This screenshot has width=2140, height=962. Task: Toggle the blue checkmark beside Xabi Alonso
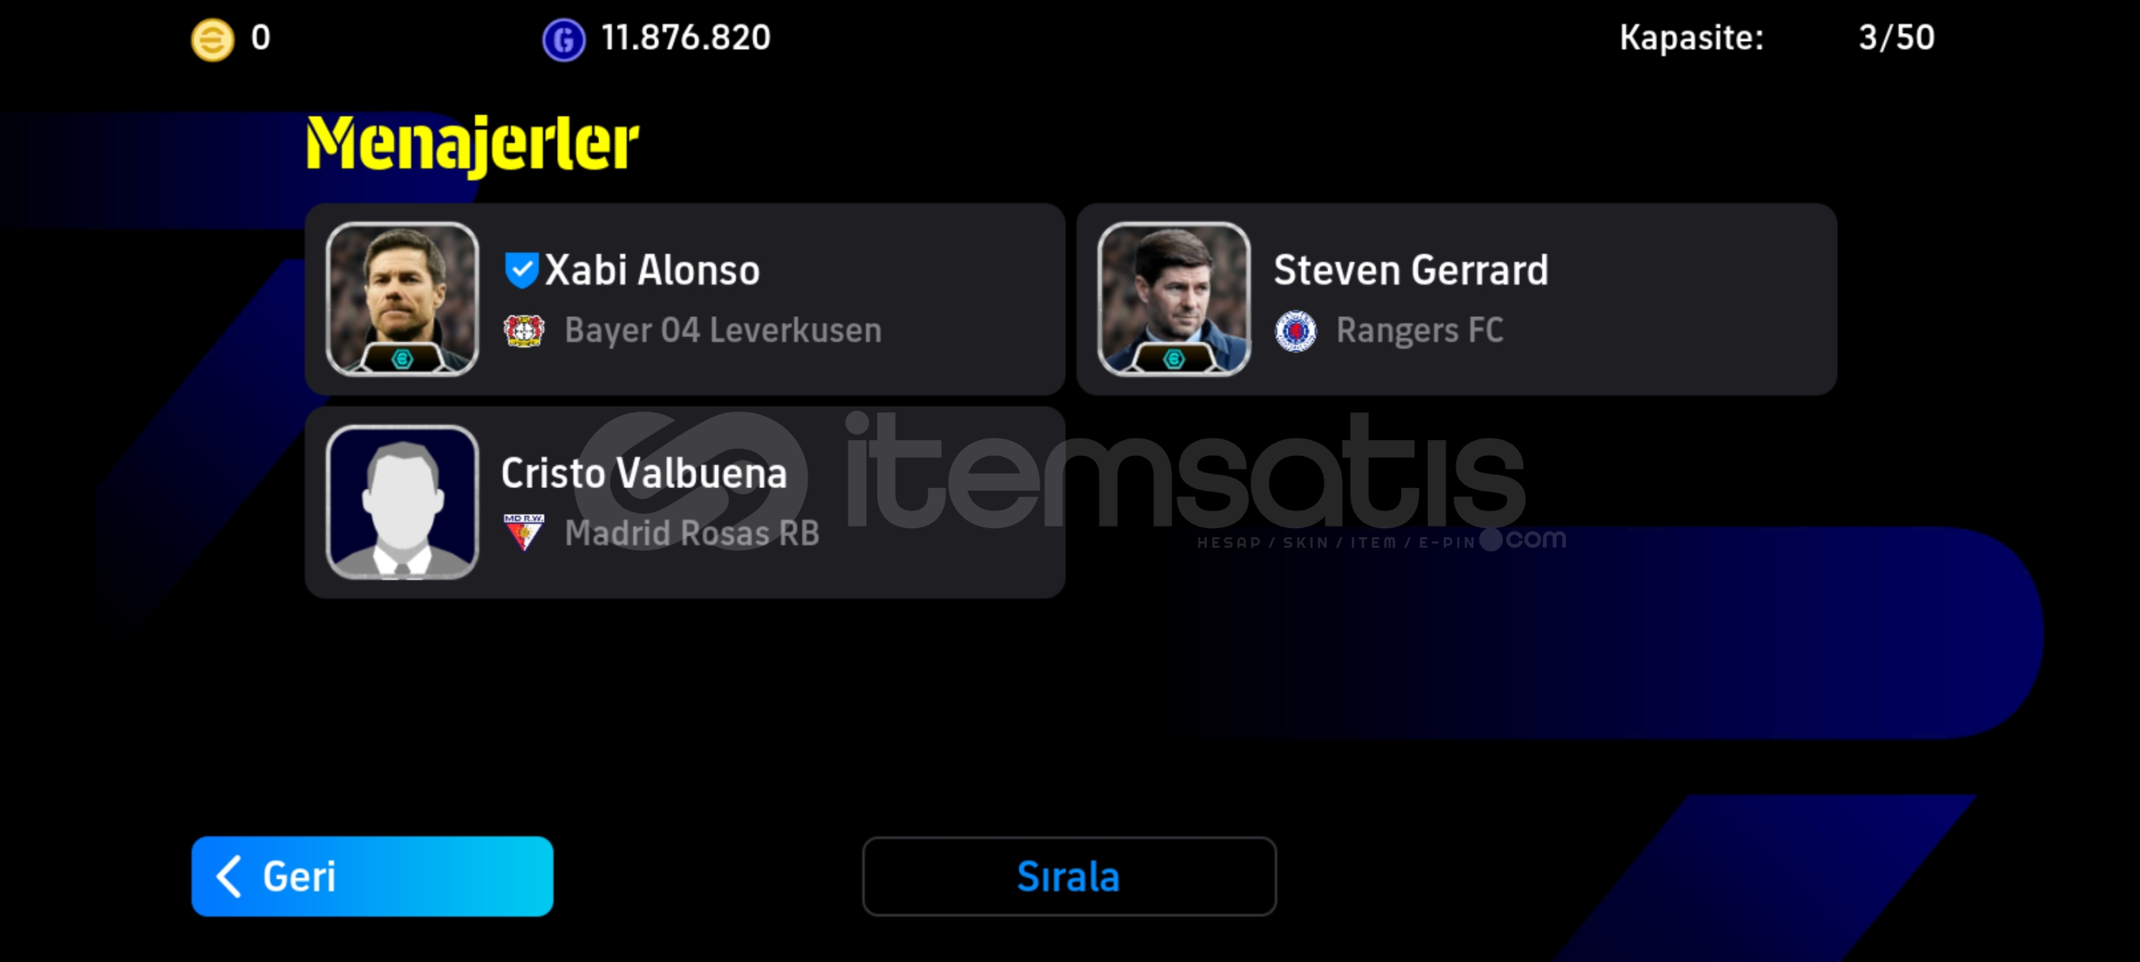(x=521, y=270)
